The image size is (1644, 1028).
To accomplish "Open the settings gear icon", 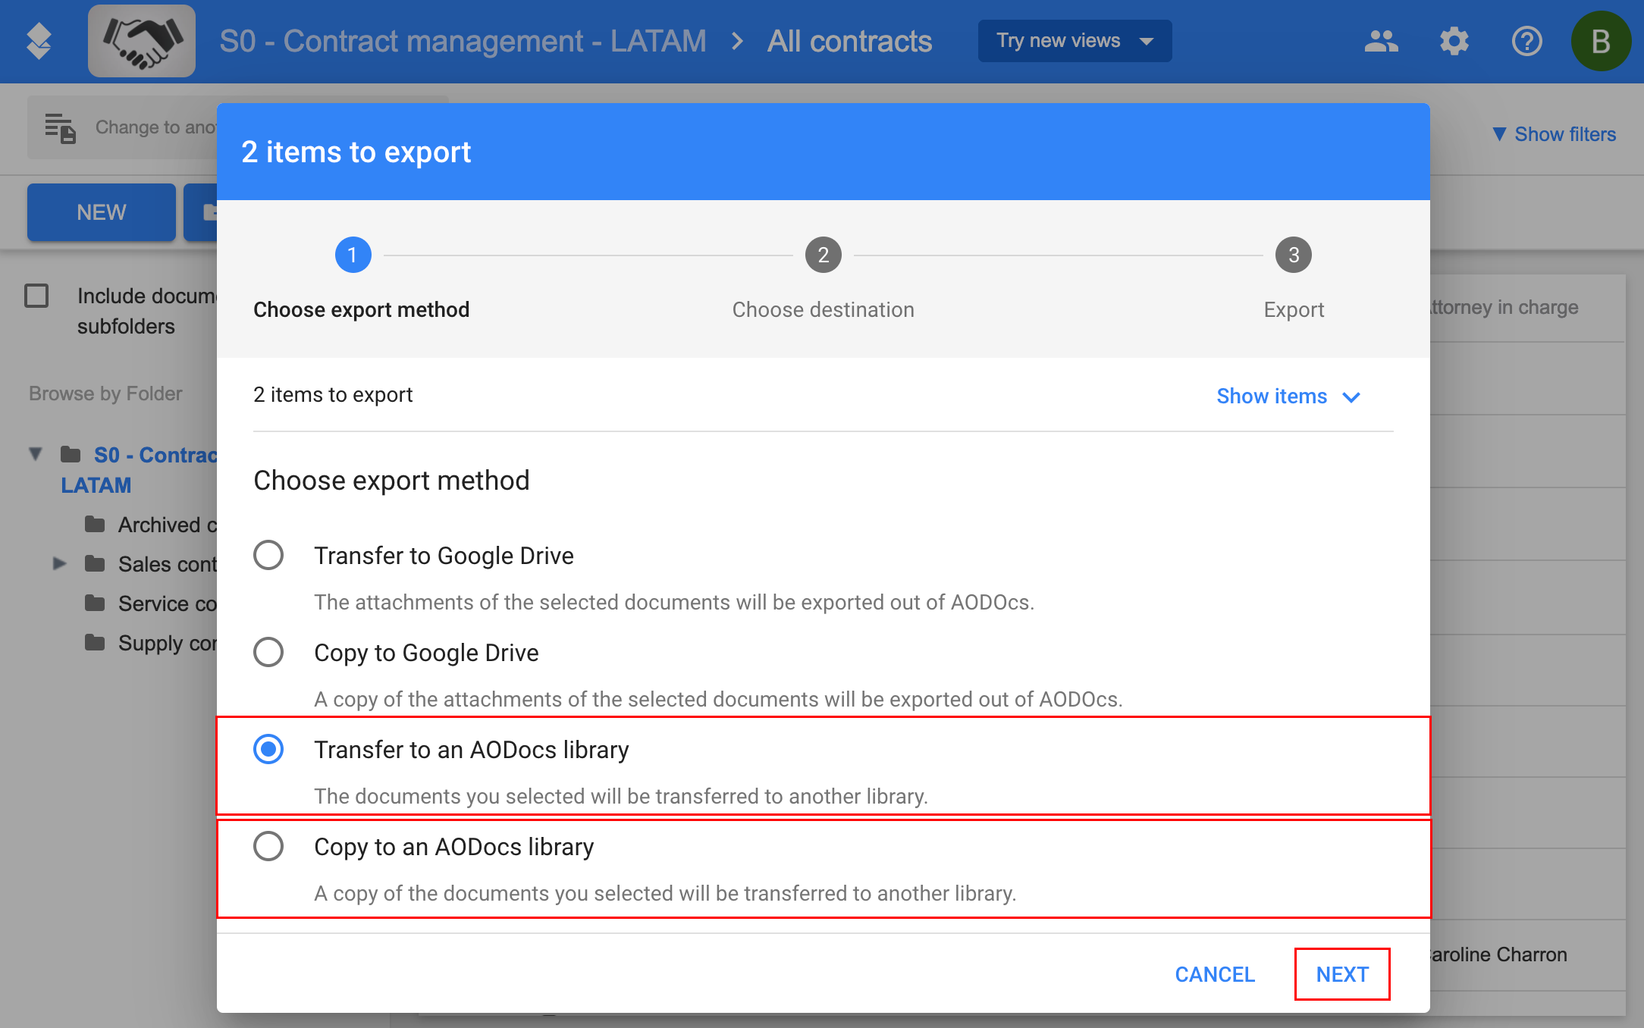I will pos(1454,41).
